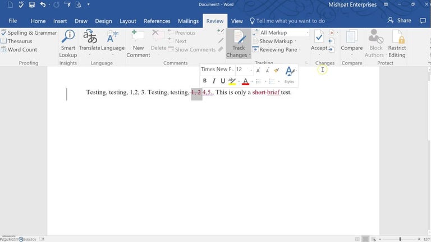The width and height of the screenshot is (431, 242).
Task: Click the Times New Roman font box in mini toolbar
Action: point(217,69)
